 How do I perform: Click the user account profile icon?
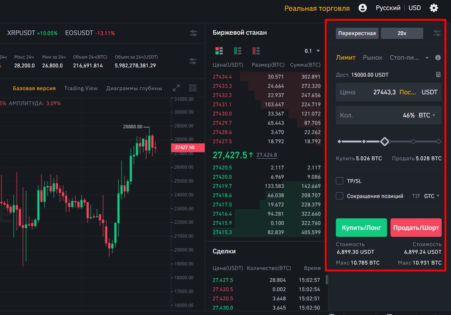tap(362, 8)
